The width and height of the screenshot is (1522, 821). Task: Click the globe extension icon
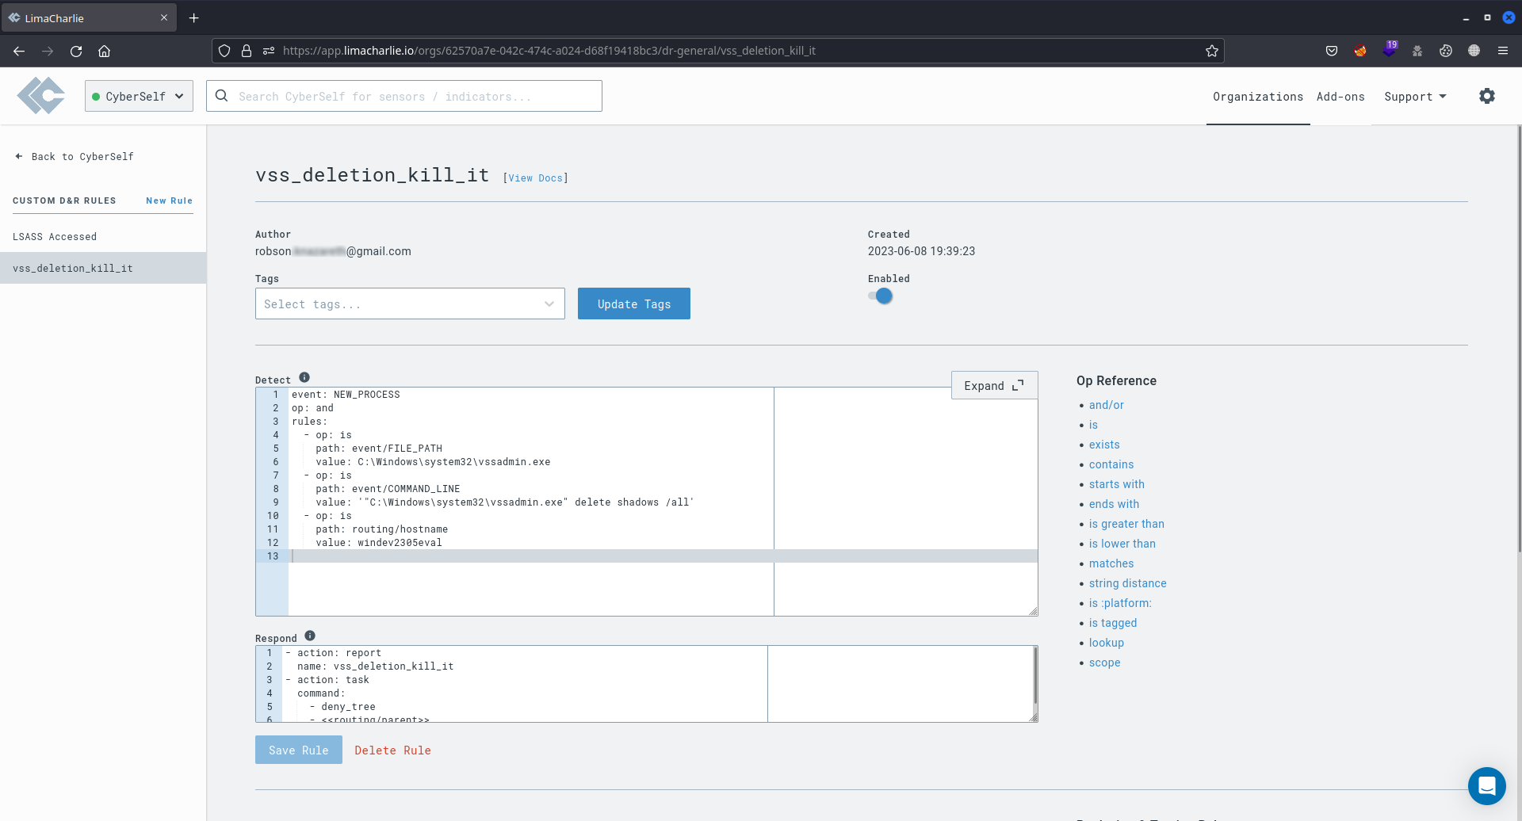point(1474,51)
